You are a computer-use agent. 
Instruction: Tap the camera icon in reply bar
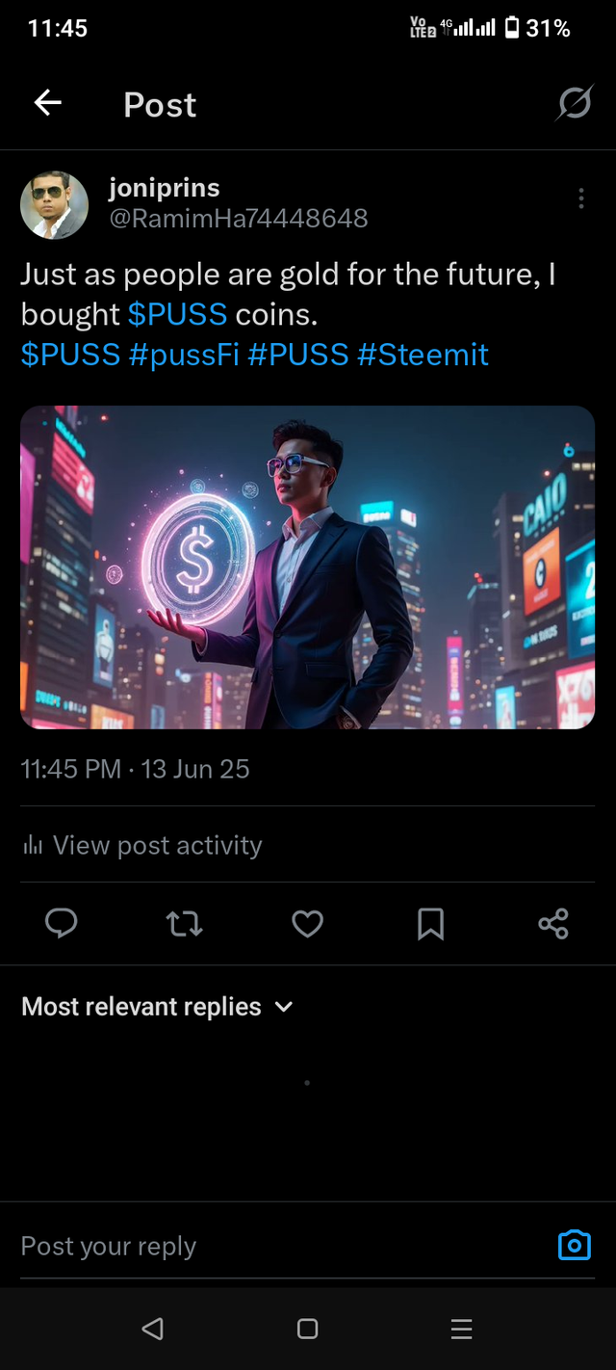pyautogui.click(x=574, y=1245)
